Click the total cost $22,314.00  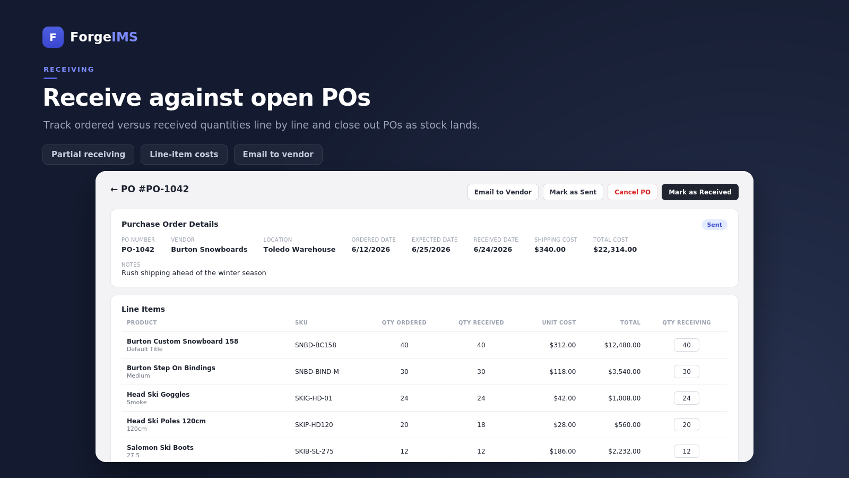[615, 250]
